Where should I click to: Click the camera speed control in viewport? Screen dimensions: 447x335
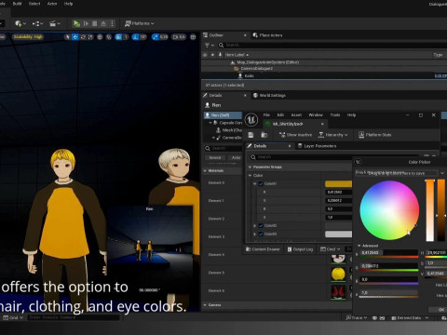[179, 37]
